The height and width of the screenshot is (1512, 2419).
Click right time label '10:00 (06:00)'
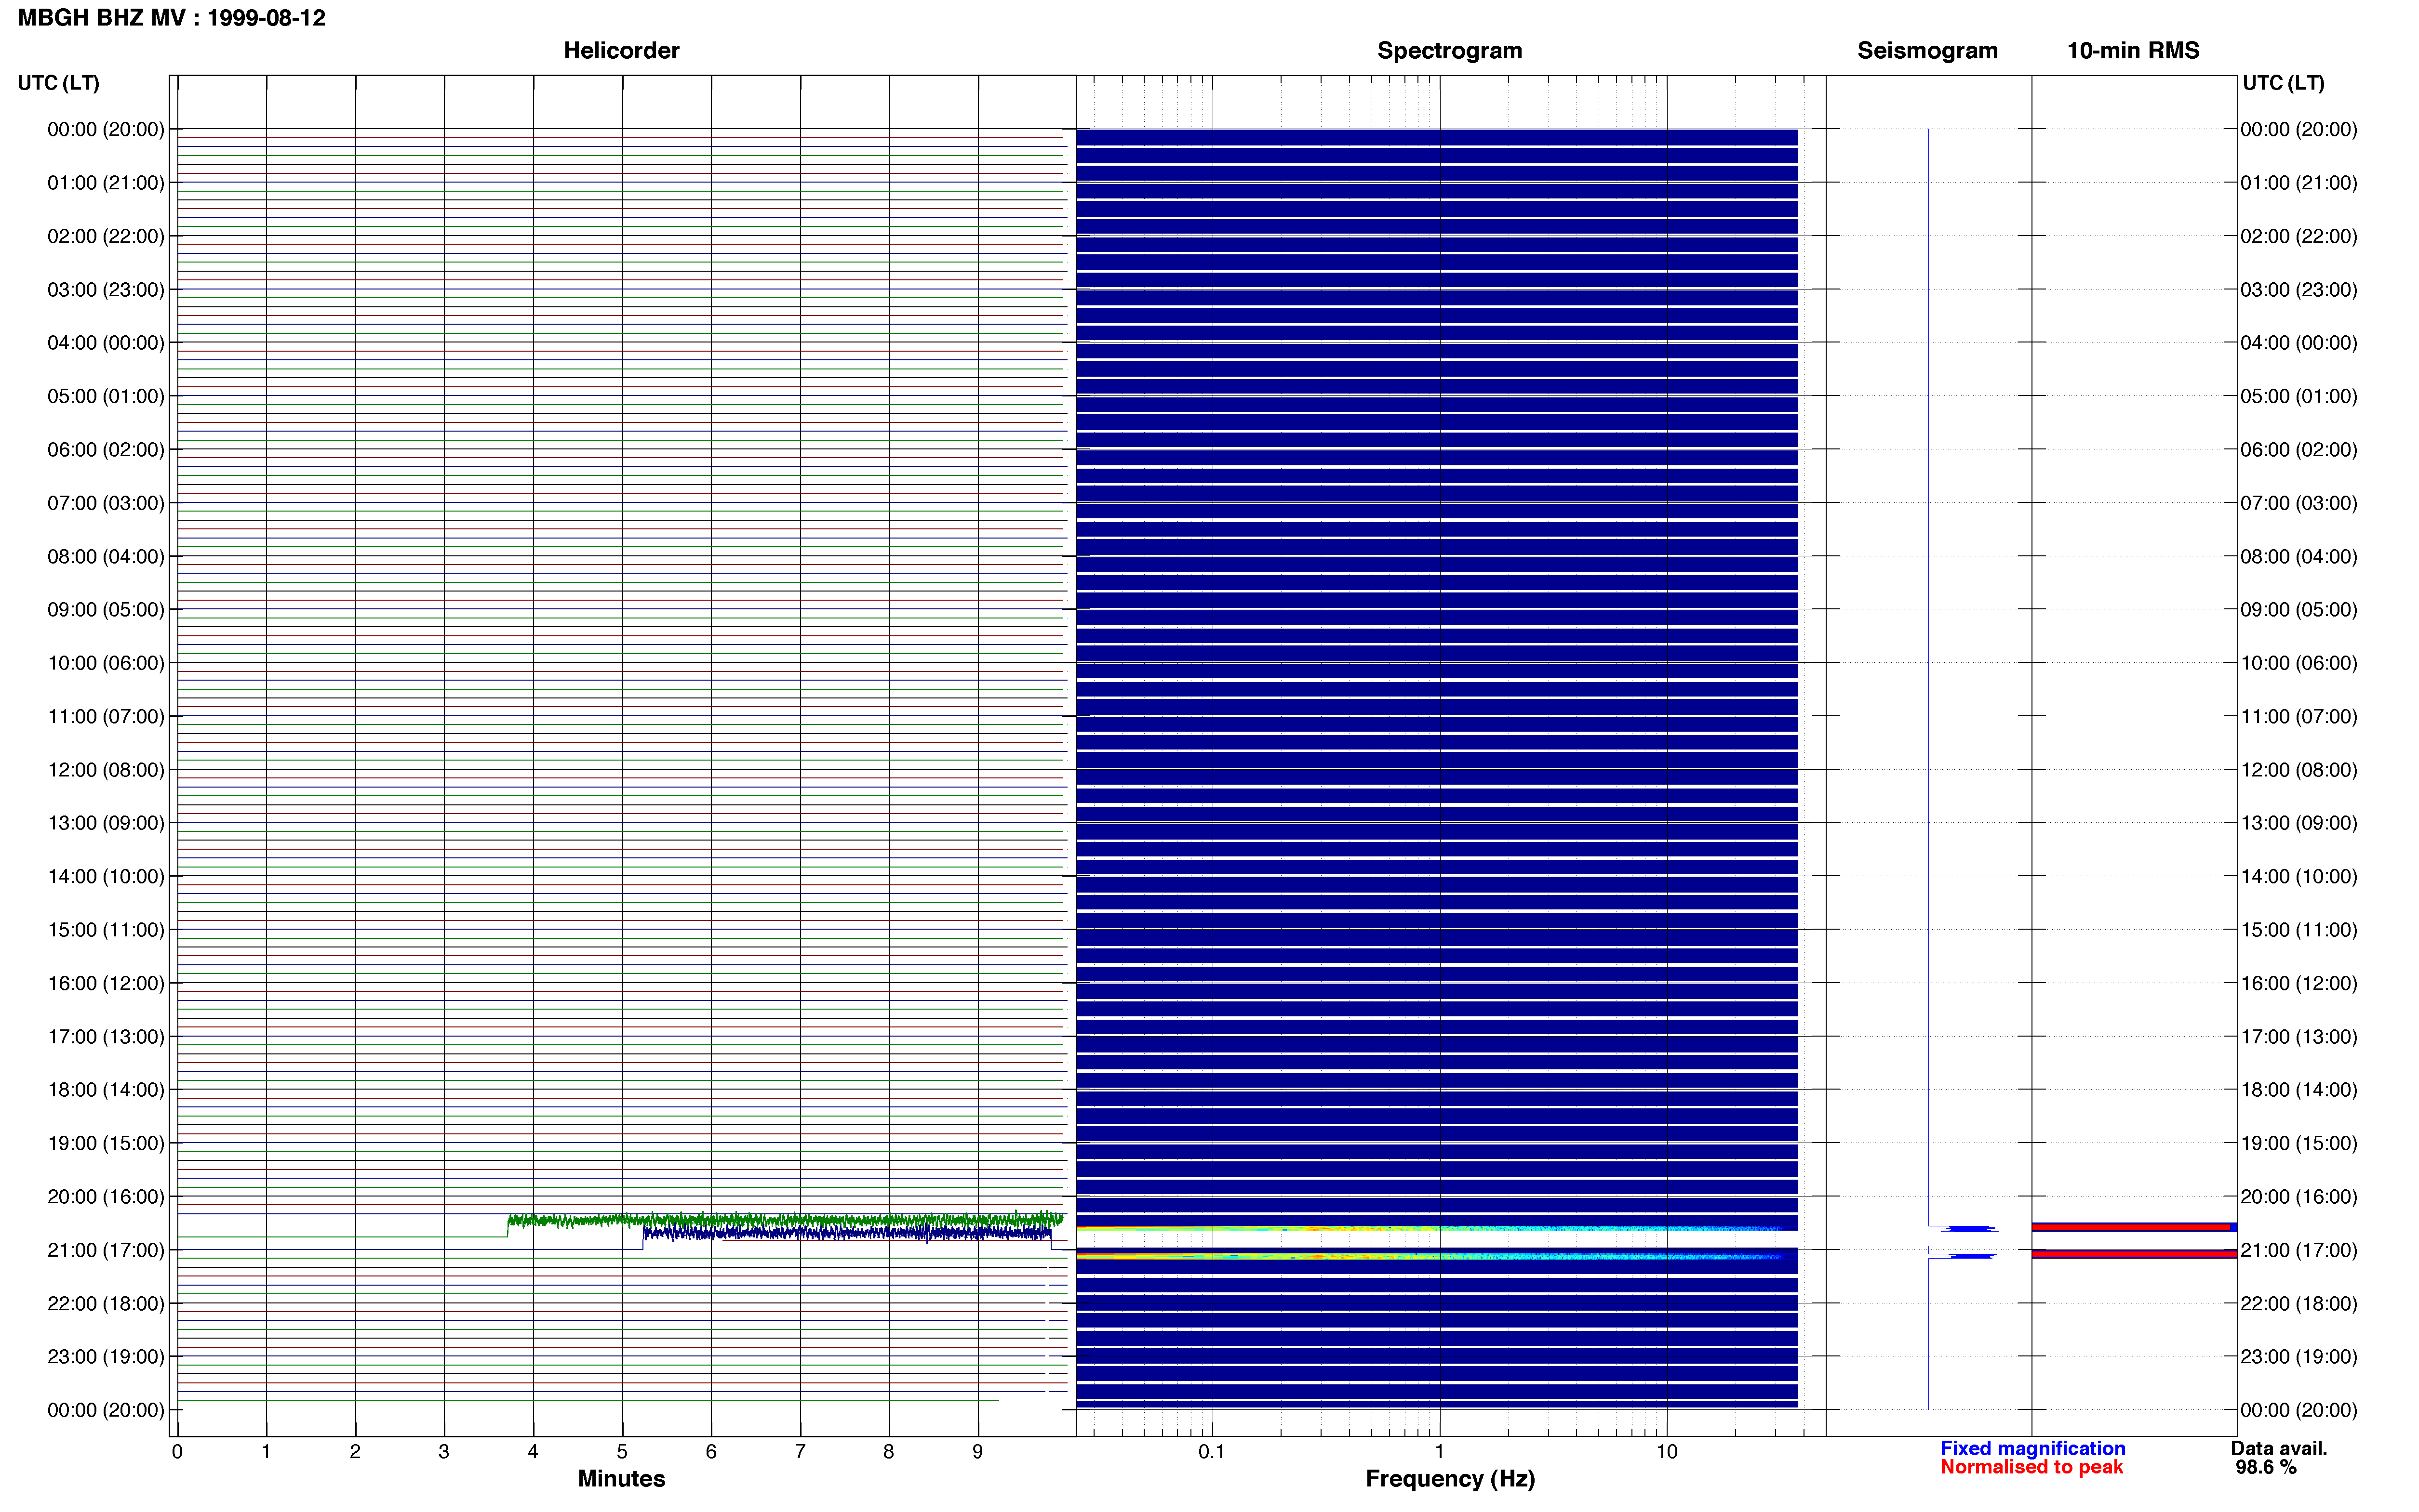[x=2299, y=663]
